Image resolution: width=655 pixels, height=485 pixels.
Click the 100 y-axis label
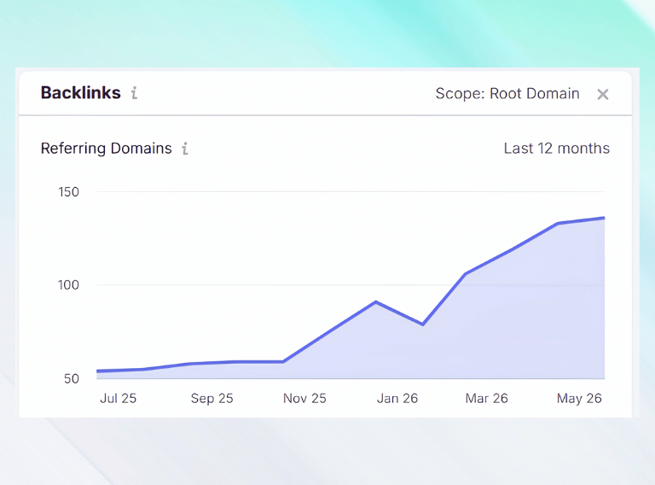tap(68, 285)
